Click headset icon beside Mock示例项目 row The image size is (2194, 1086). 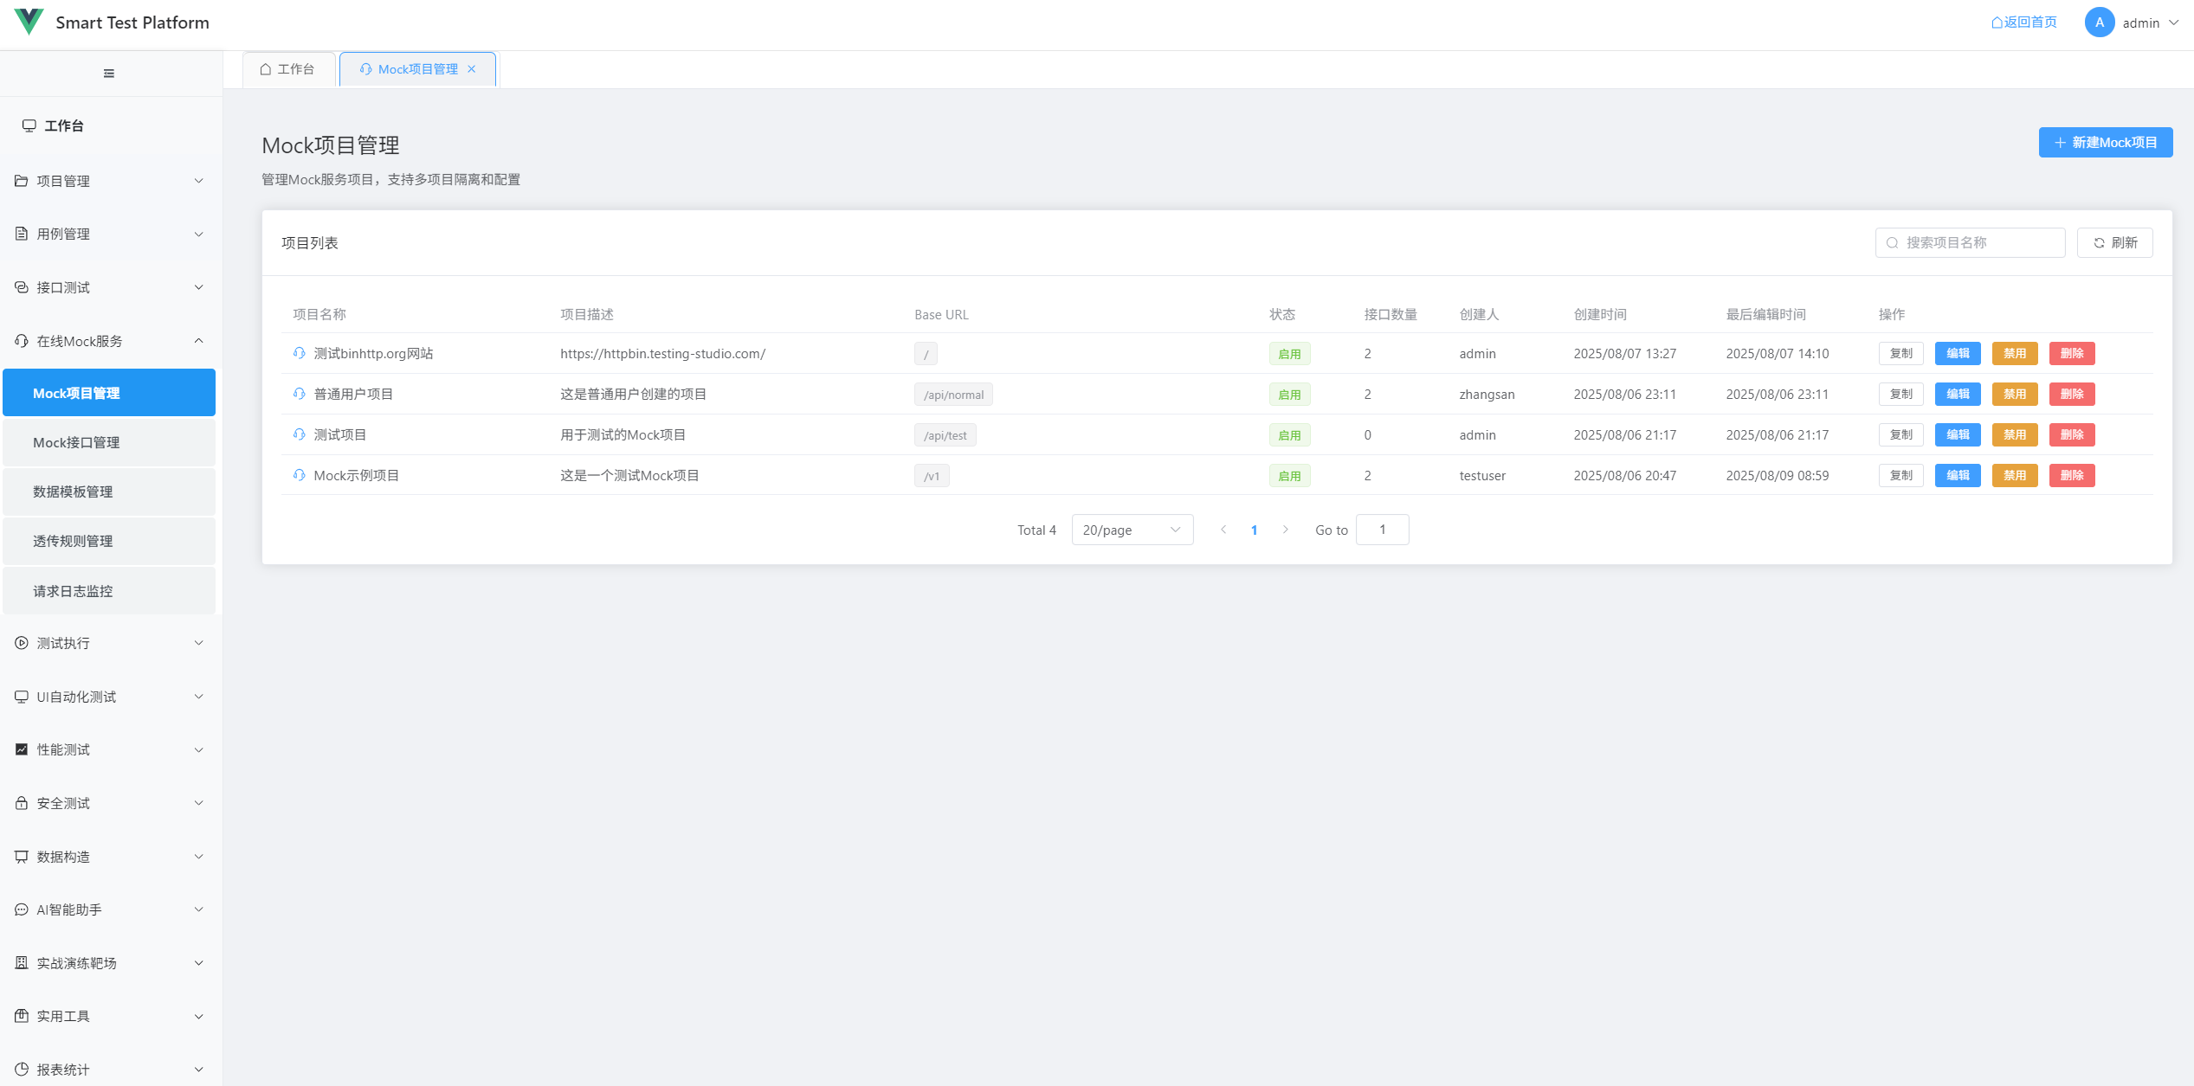coord(300,475)
